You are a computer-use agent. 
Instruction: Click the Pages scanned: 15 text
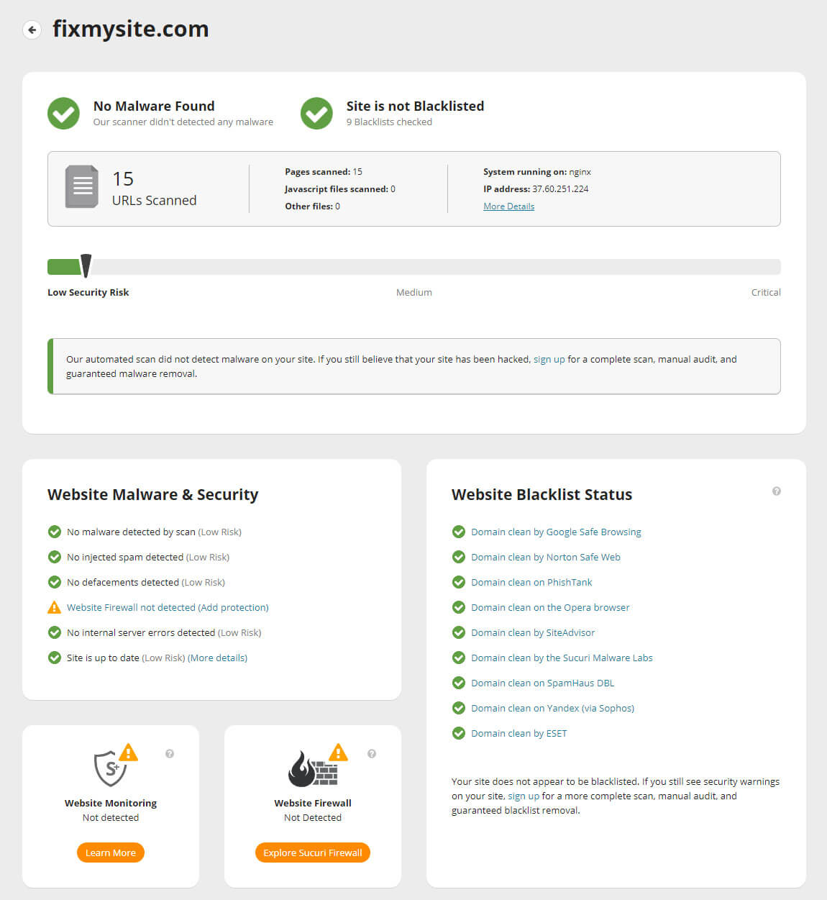pyautogui.click(x=324, y=172)
